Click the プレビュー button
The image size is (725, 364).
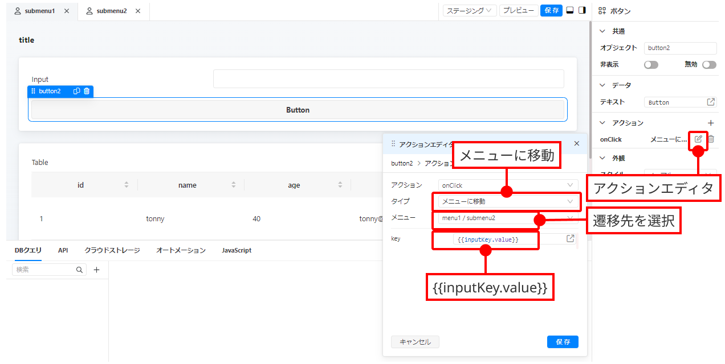518,10
